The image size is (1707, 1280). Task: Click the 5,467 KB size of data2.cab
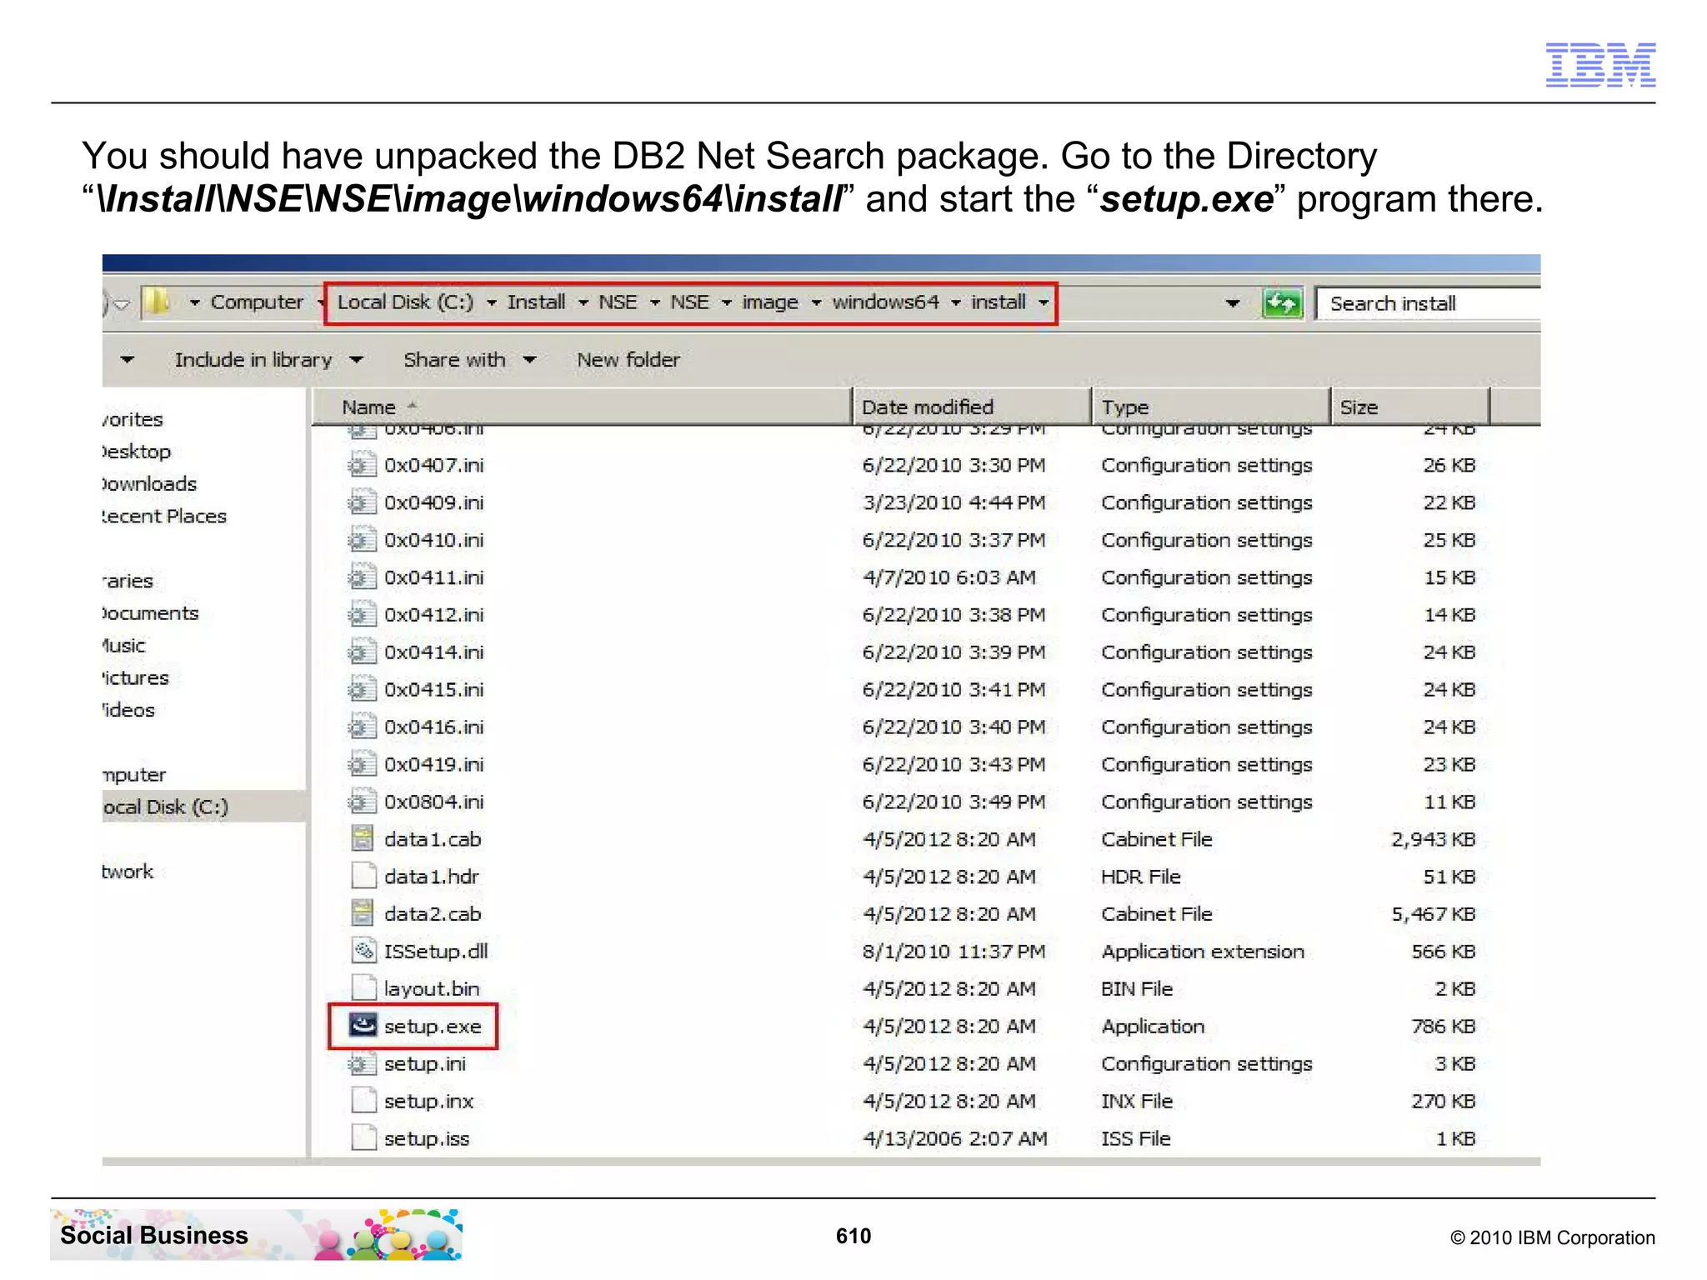click(x=1434, y=914)
